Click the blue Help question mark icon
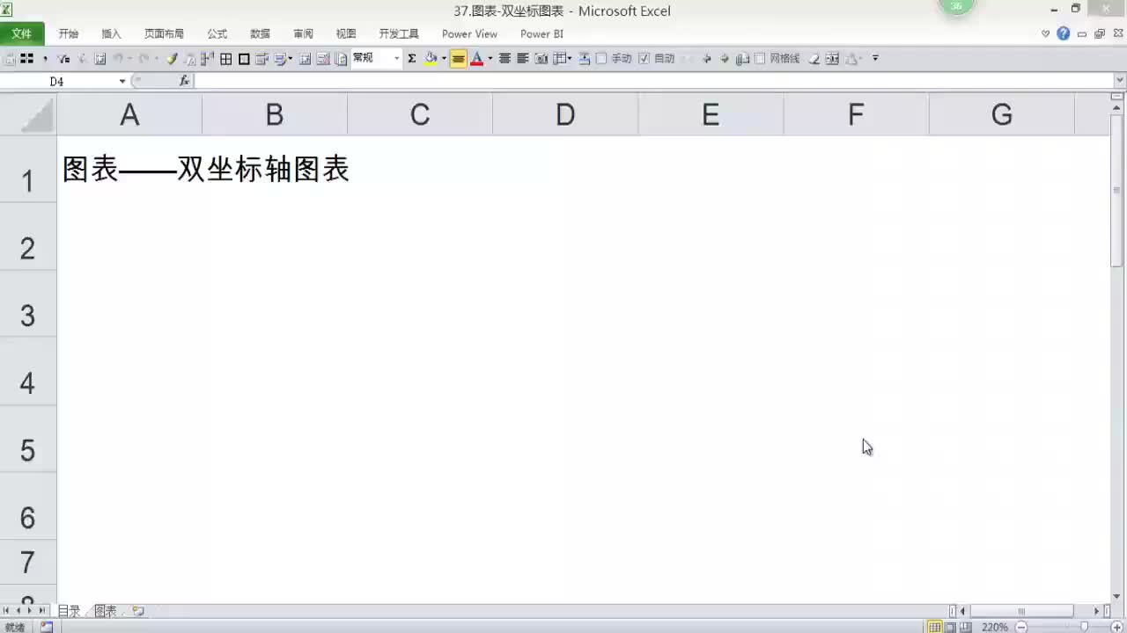Image resolution: width=1127 pixels, height=633 pixels. coord(1064,33)
